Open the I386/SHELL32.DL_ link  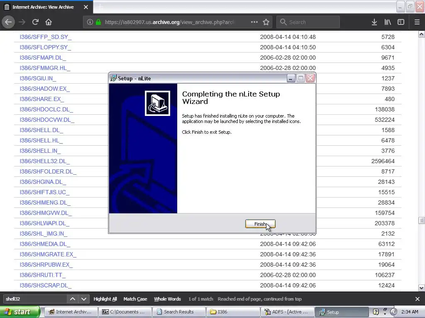(x=45, y=161)
